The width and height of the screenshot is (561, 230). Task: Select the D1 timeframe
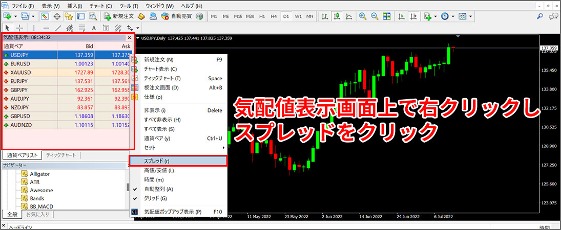tap(286, 16)
